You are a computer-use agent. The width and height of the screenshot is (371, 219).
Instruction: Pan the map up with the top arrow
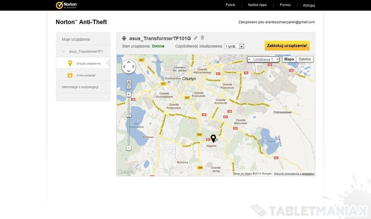[x=129, y=62]
